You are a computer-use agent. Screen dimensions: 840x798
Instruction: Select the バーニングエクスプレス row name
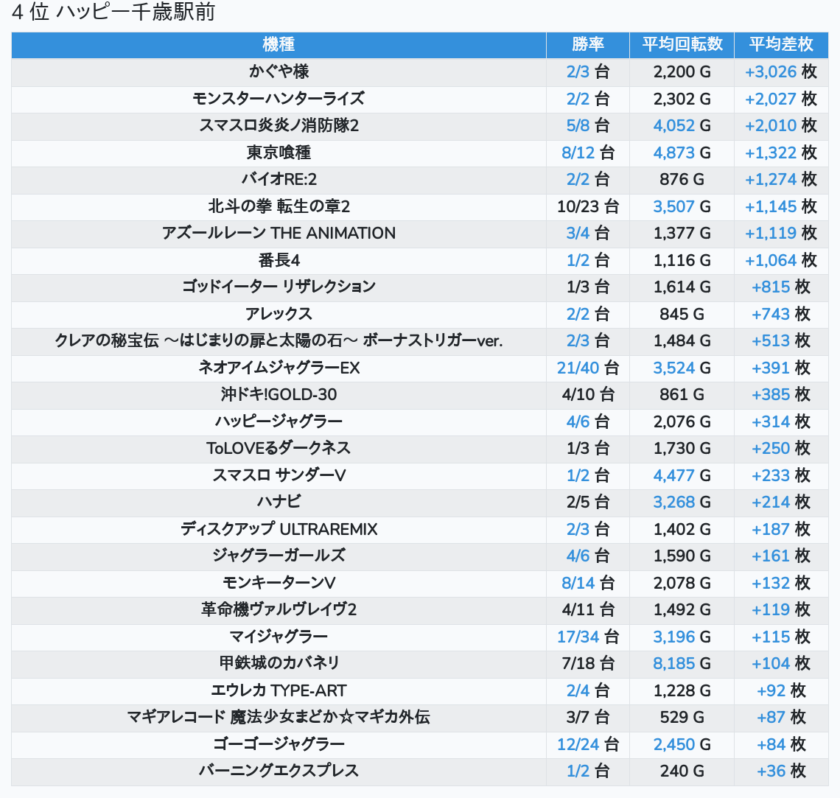(x=279, y=771)
